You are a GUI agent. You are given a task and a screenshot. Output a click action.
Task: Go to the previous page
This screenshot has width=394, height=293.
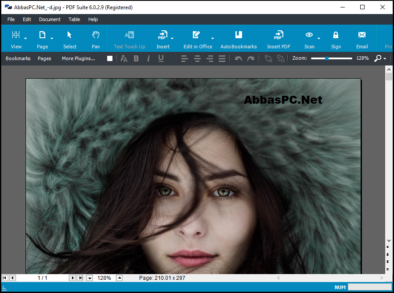tap(13, 278)
